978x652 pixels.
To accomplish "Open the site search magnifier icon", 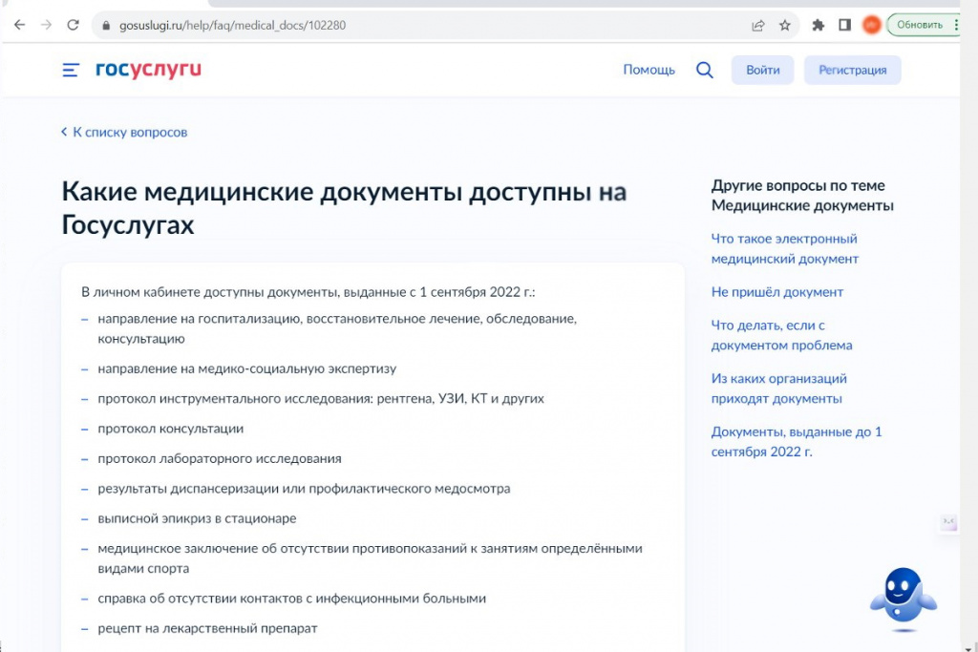I will tap(704, 70).
